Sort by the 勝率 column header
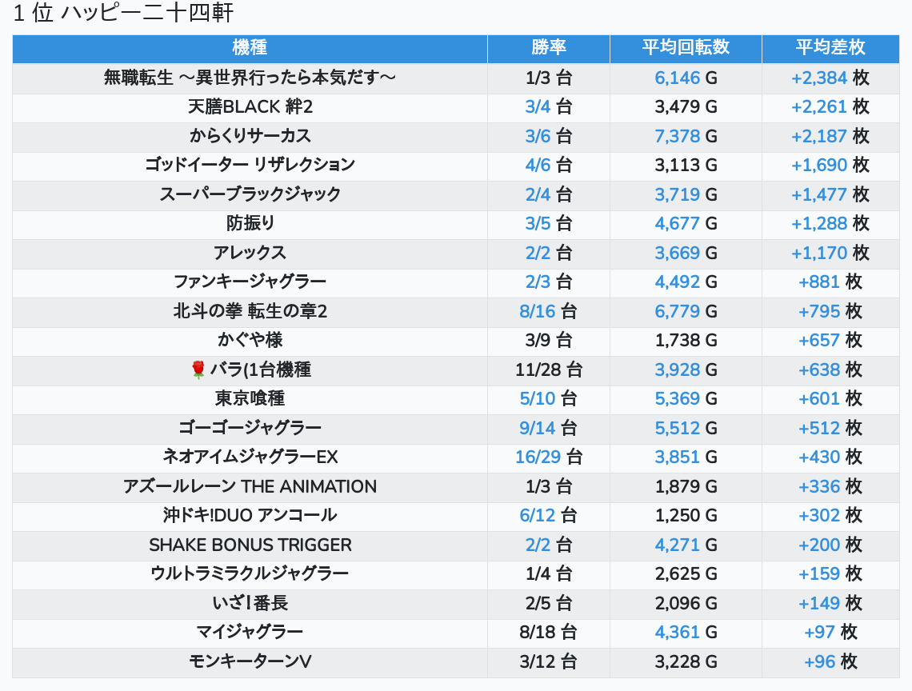The height and width of the screenshot is (691, 912). [548, 48]
